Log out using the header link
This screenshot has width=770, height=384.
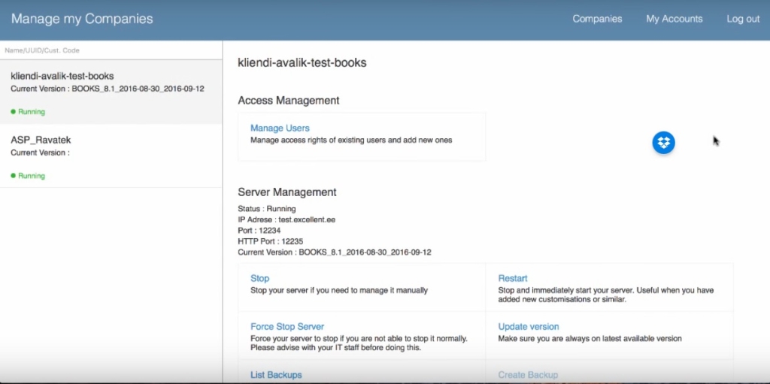[x=743, y=19]
